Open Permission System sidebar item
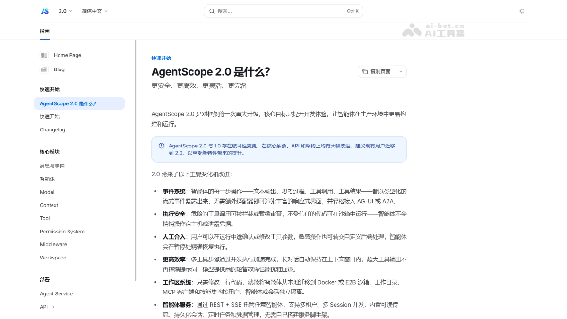Viewport: 567px width, 319px height. [62, 232]
